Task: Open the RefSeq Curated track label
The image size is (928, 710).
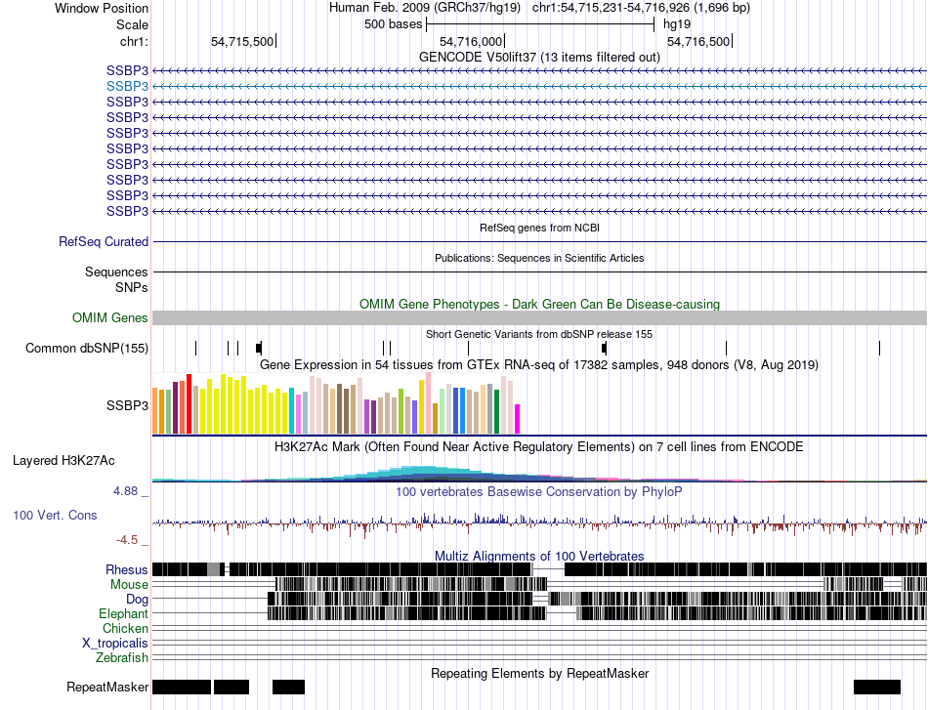Action: 104,241
